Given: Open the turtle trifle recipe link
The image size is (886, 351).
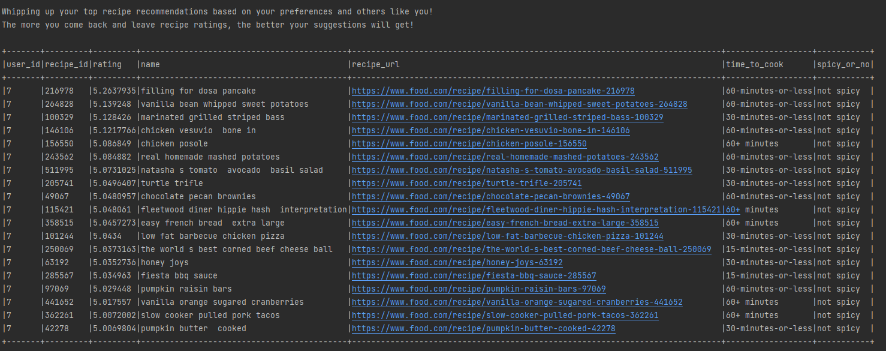Looking at the screenshot, I should (x=466, y=184).
